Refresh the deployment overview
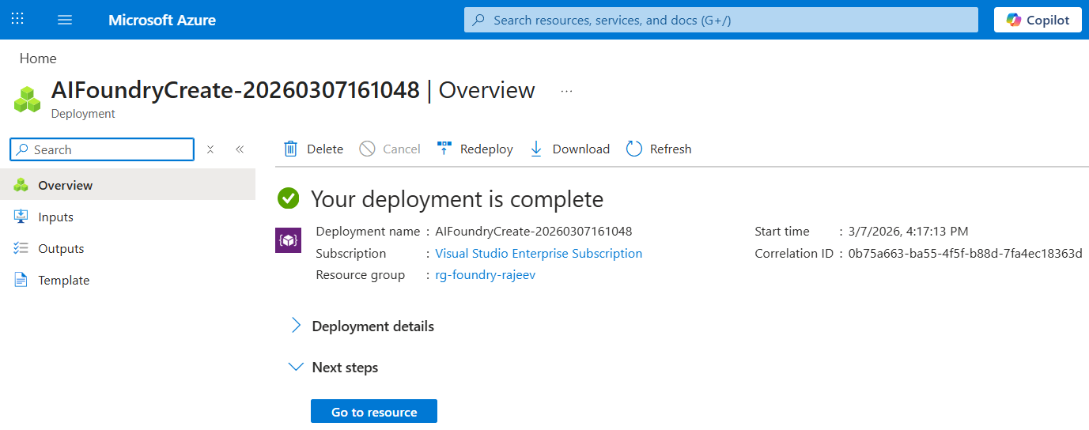The height and width of the screenshot is (430, 1089). click(633, 149)
